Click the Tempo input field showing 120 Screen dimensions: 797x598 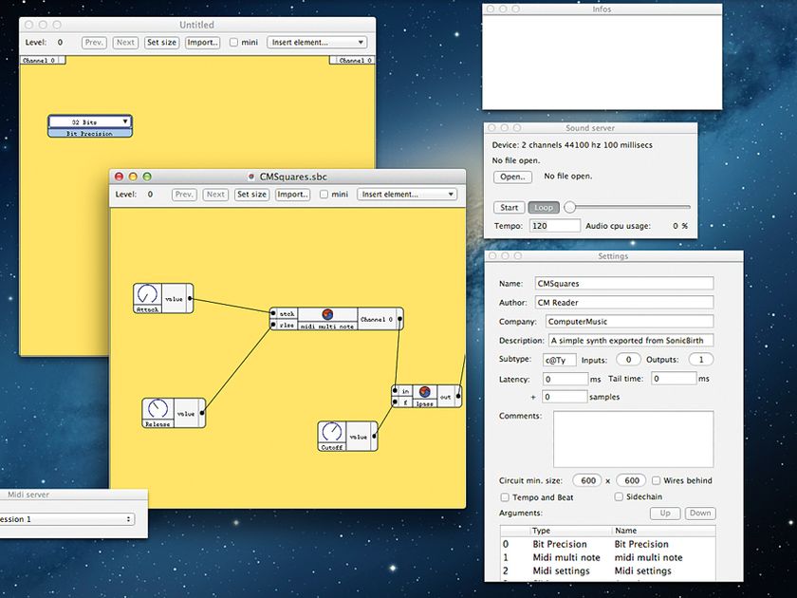point(554,226)
